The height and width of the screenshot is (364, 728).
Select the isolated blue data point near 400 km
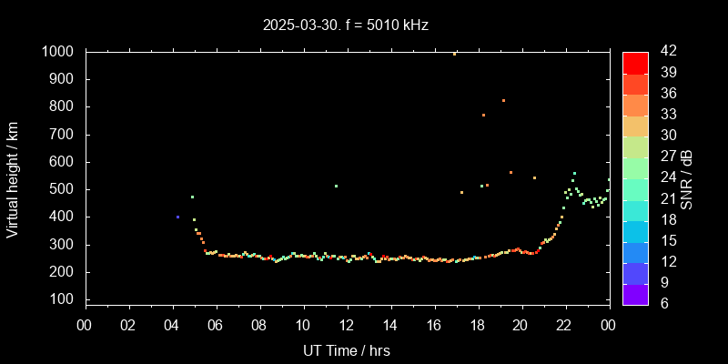click(x=177, y=217)
